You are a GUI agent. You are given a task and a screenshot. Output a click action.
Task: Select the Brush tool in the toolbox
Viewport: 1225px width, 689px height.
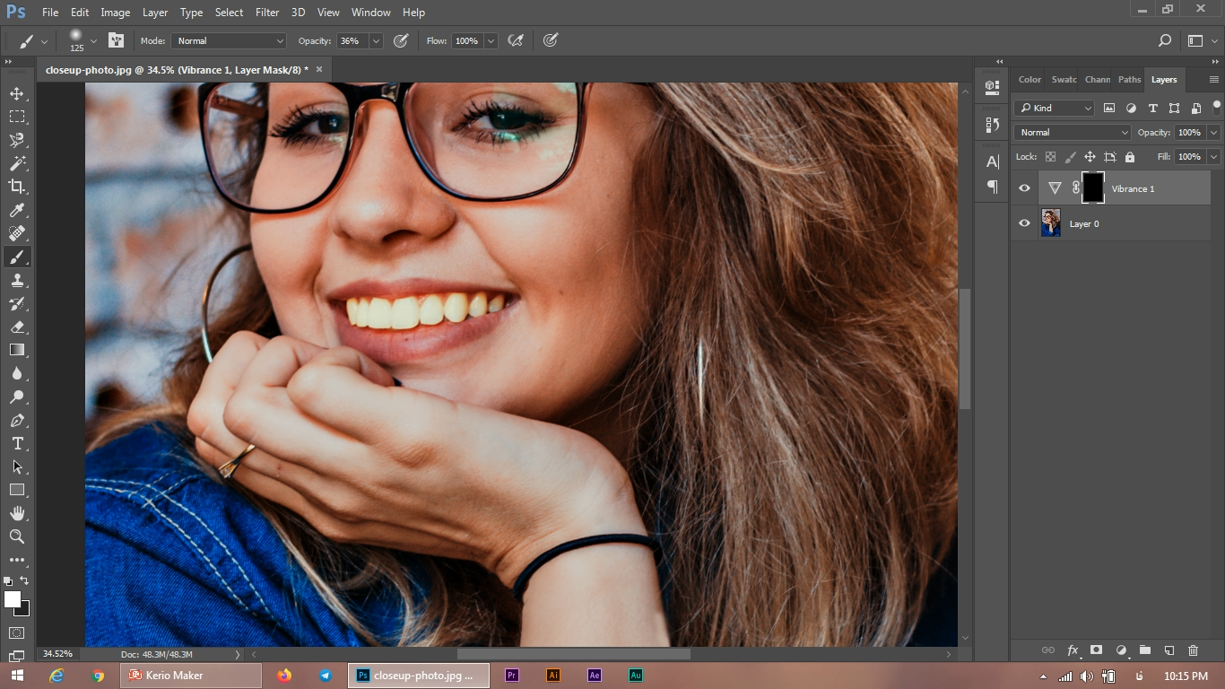(17, 257)
